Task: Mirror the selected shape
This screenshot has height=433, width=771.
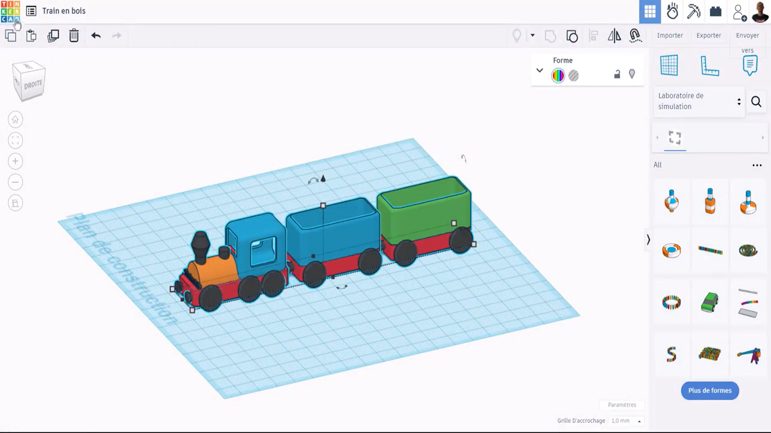Action: (614, 35)
